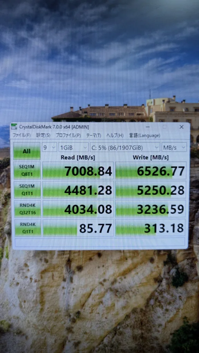
Task: Open the 1GiB test size dropdown
Action: coord(73,148)
